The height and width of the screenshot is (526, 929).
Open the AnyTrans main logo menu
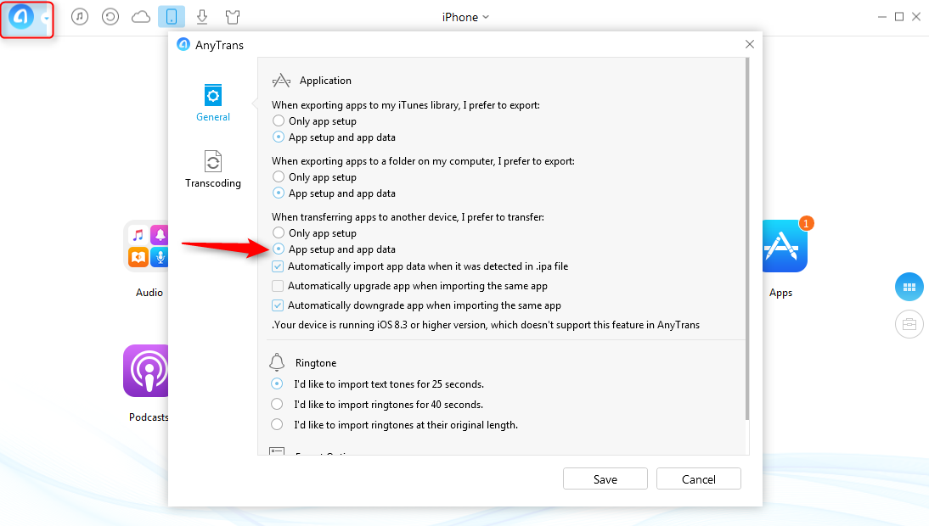click(x=20, y=17)
